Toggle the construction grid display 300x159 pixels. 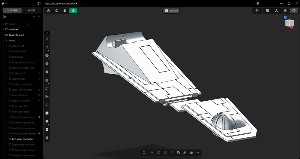tap(268, 11)
